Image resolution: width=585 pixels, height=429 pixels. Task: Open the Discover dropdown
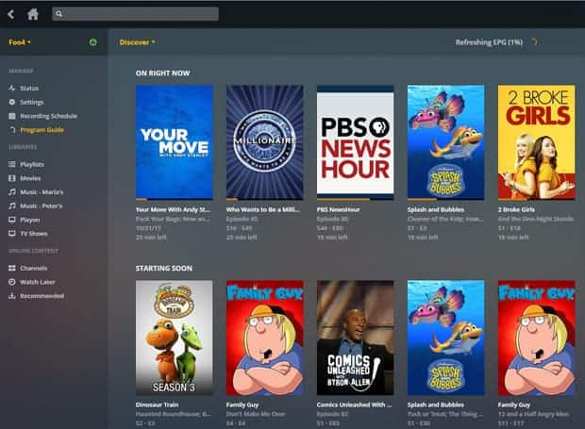pyautogui.click(x=137, y=42)
